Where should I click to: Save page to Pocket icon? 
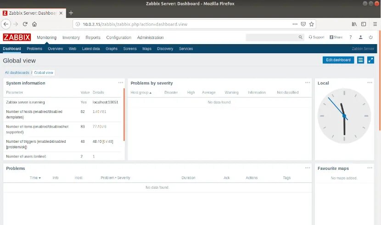pos(303,24)
